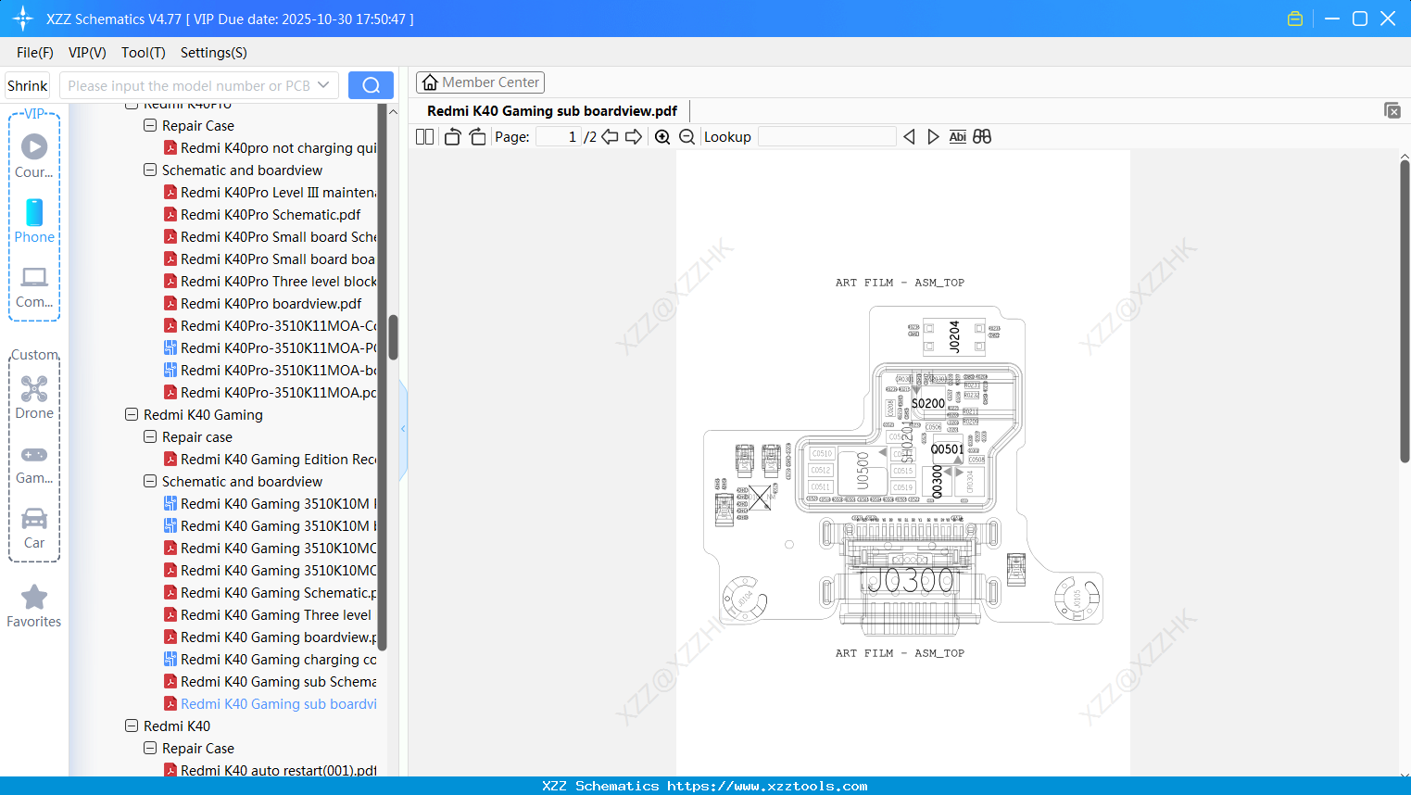Click the XZZ Schematics logo icon

tap(23, 19)
